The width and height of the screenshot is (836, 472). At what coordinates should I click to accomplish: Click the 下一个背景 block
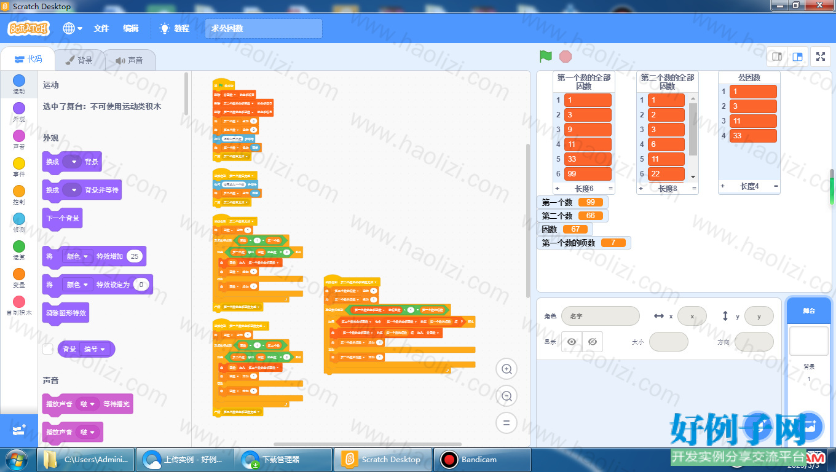[62, 219]
